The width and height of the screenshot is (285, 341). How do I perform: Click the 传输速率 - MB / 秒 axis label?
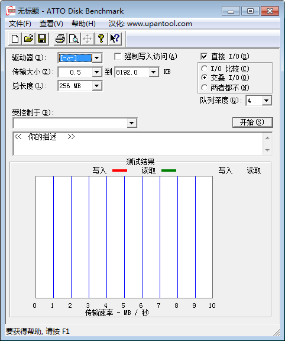[117, 313]
